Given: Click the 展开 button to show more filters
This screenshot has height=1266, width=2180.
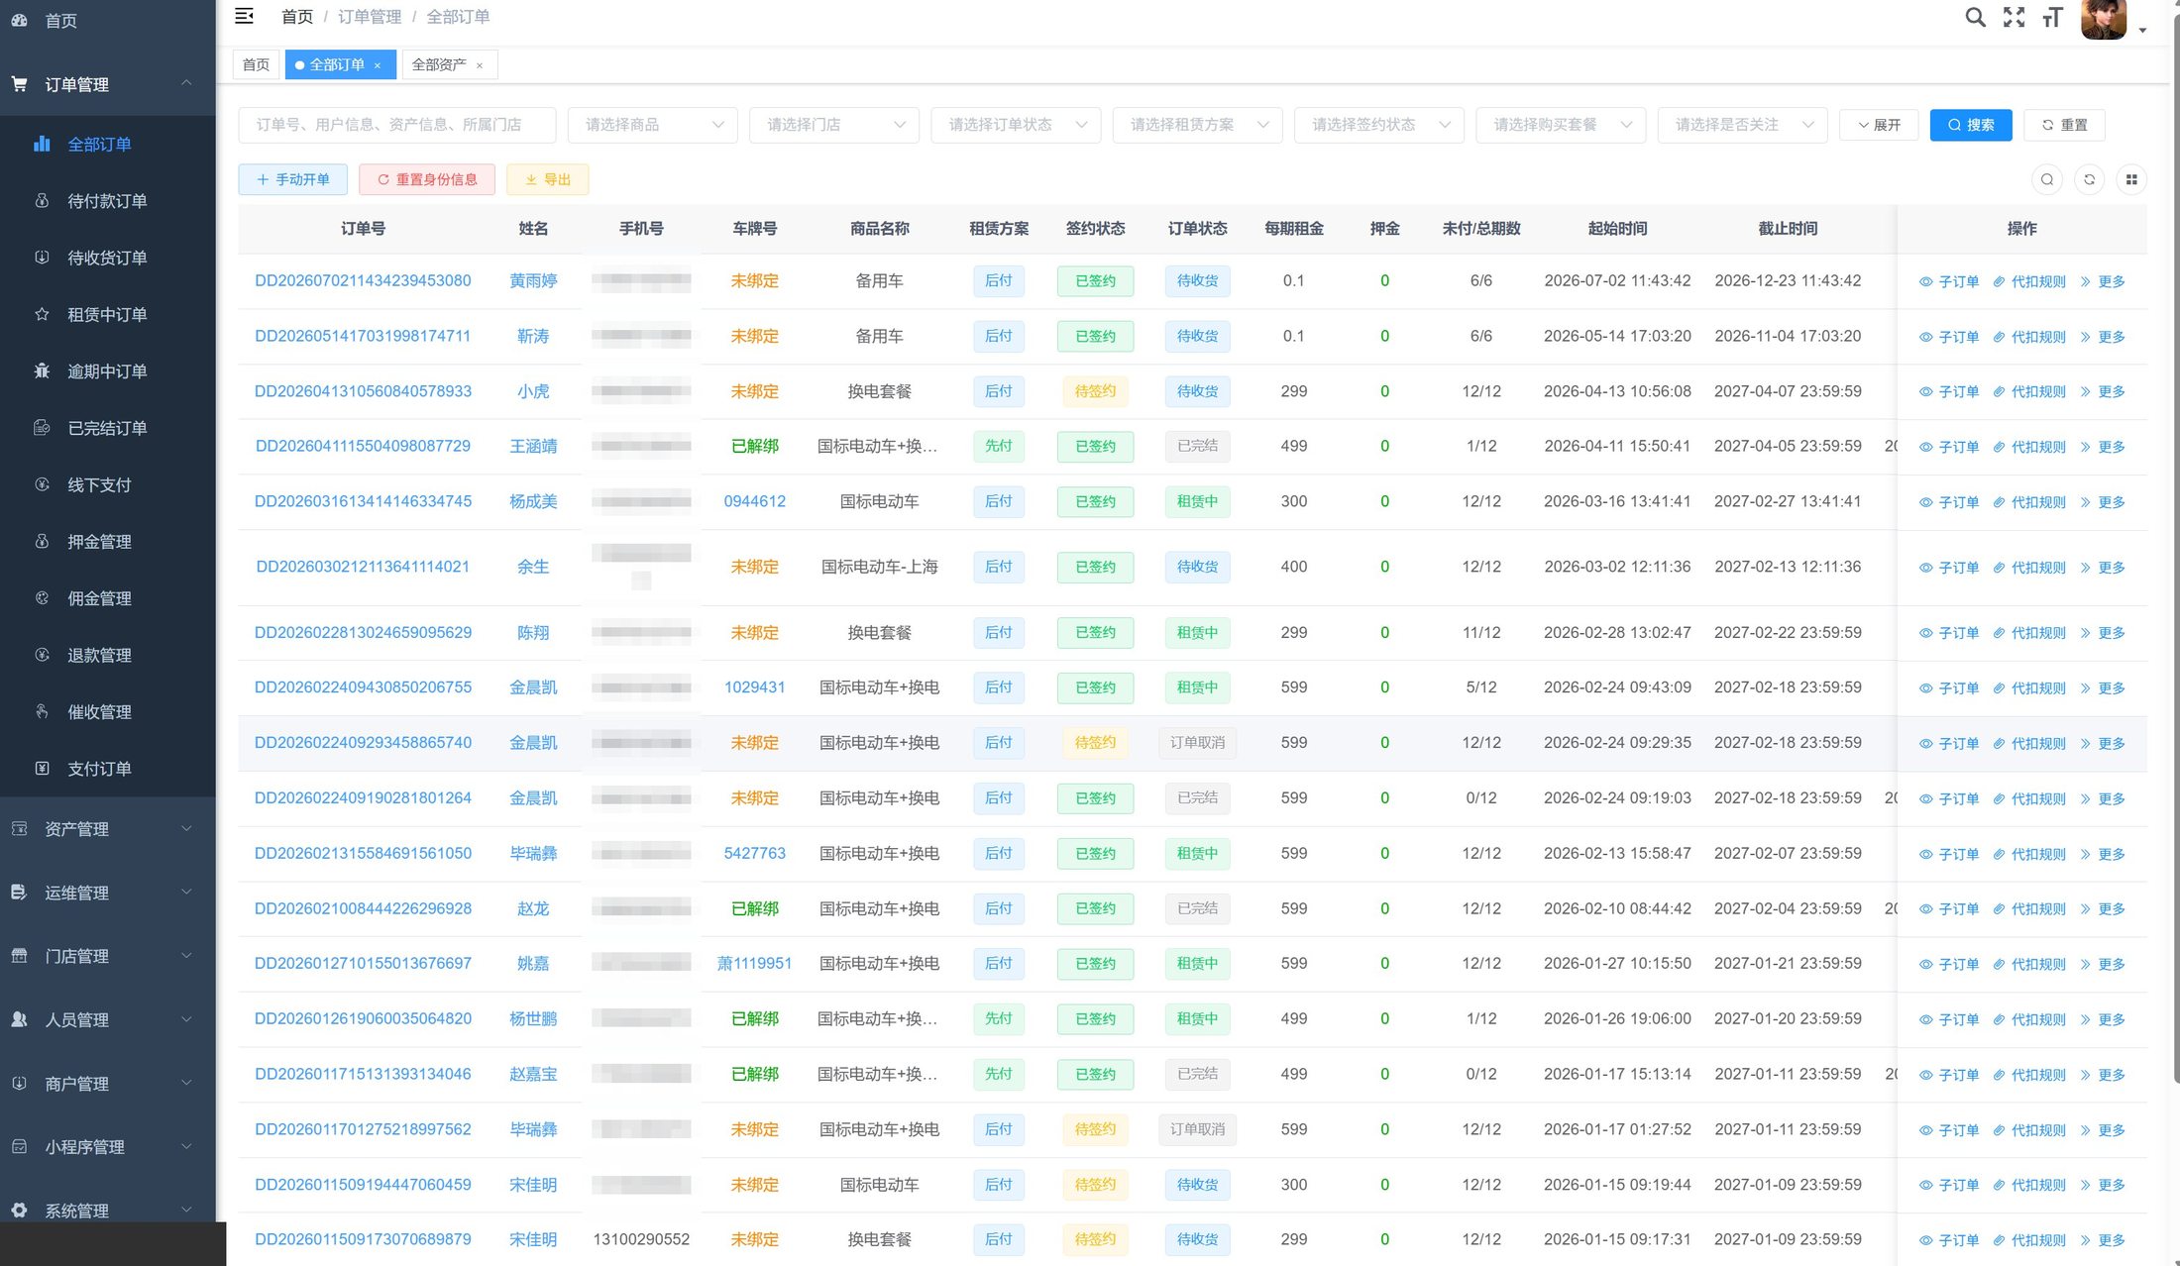Looking at the screenshot, I should tap(1879, 125).
